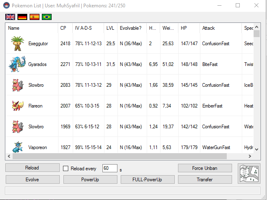Click height cell 6,95
267x200 pixels.
[x=154, y=64]
